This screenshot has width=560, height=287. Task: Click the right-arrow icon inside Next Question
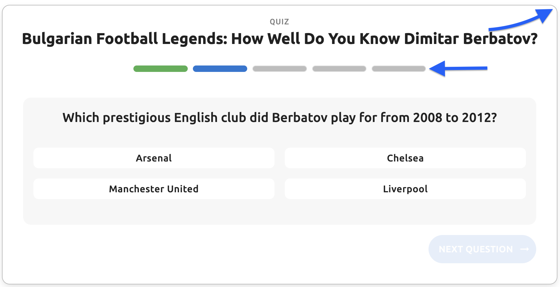pyautogui.click(x=525, y=249)
